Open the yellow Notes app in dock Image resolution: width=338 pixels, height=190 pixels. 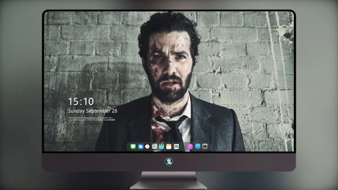pyautogui.click(x=169, y=147)
